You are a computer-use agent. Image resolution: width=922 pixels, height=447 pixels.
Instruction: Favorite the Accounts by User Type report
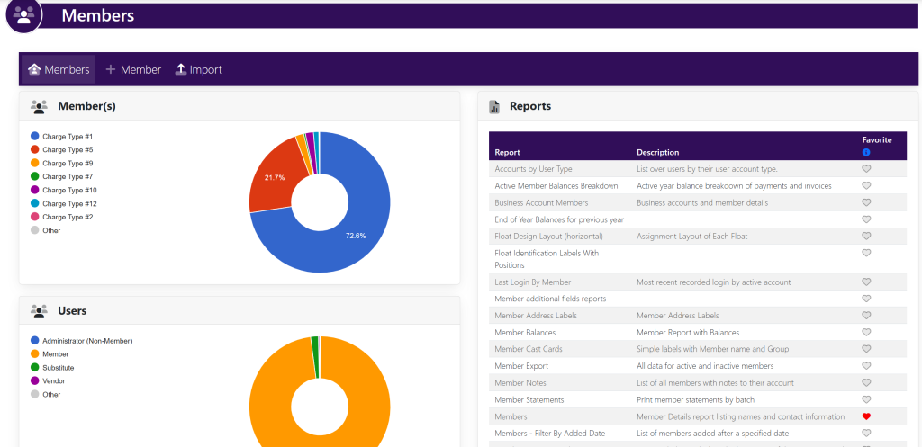coord(866,169)
